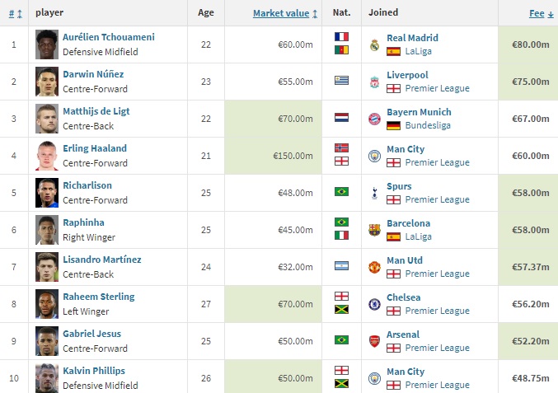
Task: Click Raheem Sterling's player photo thumbnail
Action: coord(47,303)
